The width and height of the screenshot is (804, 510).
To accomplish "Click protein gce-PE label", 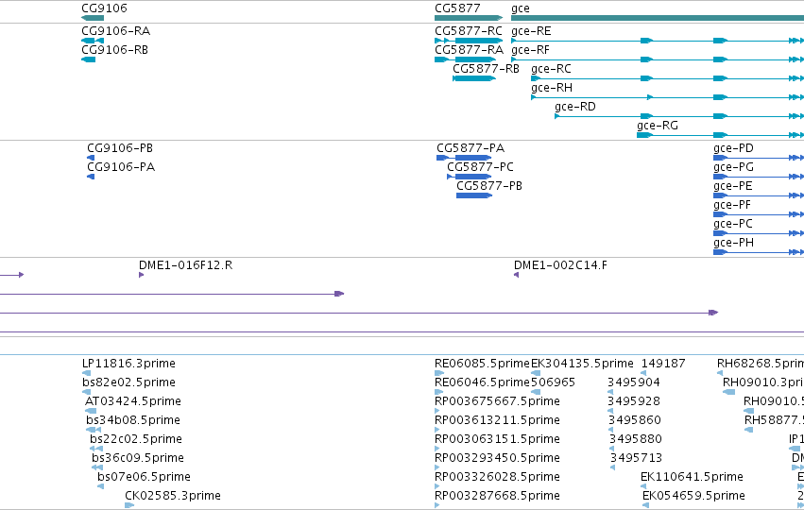I will 733,186.
